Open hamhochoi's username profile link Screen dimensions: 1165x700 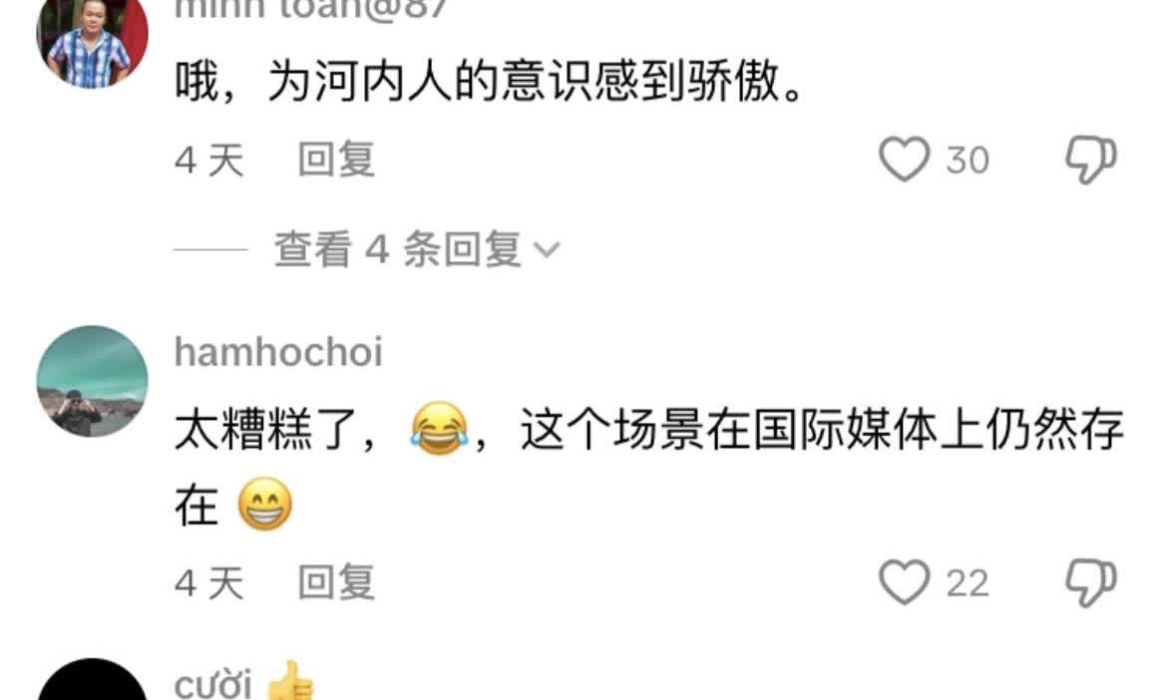[x=278, y=351]
